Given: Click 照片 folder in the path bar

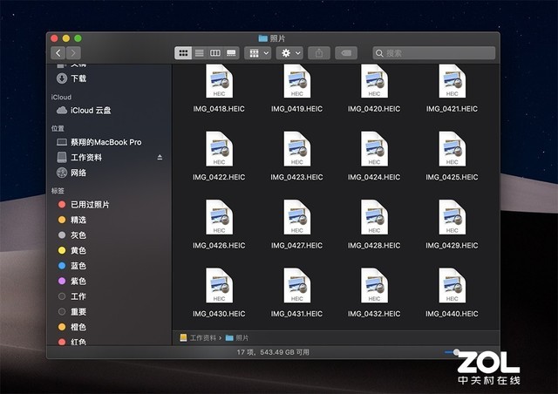Looking at the screenshot, I should pyautogui.click(x=241, y=337).
